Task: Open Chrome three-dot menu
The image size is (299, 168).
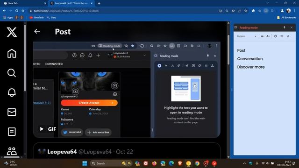Action: pos(295,11)
